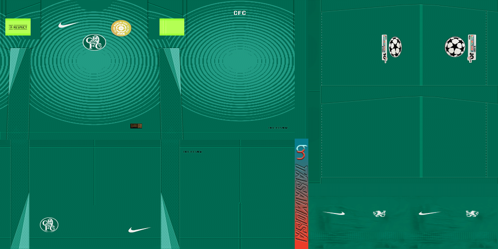Select the plain neon green sleeve patch
The height and width of the screenshot is (249, 498).
coord(172,27)
